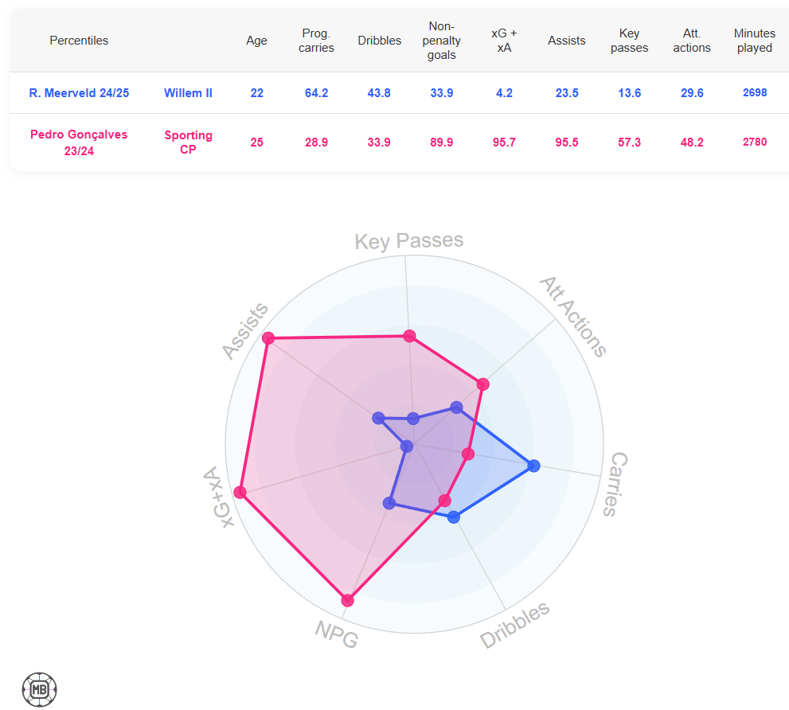Select the pink xG+xA data point
This screenshot has width=789, height=710.
pos(240,492)
